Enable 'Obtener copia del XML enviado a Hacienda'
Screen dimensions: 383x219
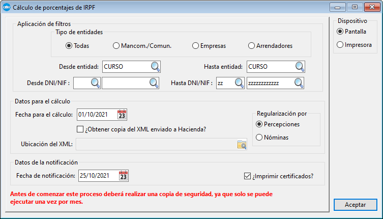click(80, 129)
